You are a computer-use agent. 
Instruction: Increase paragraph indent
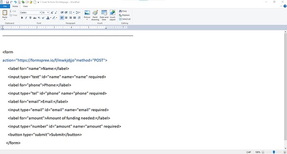[66, 12]
